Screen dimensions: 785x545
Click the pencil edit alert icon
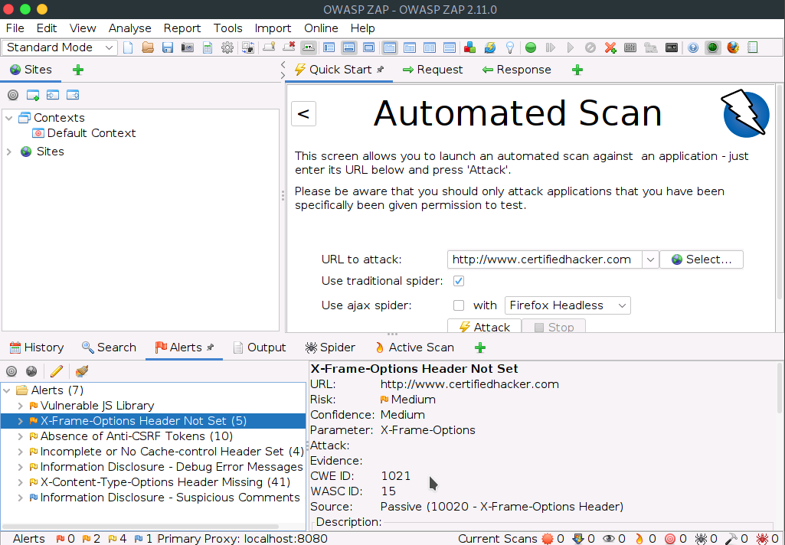(x=56, y=371)
